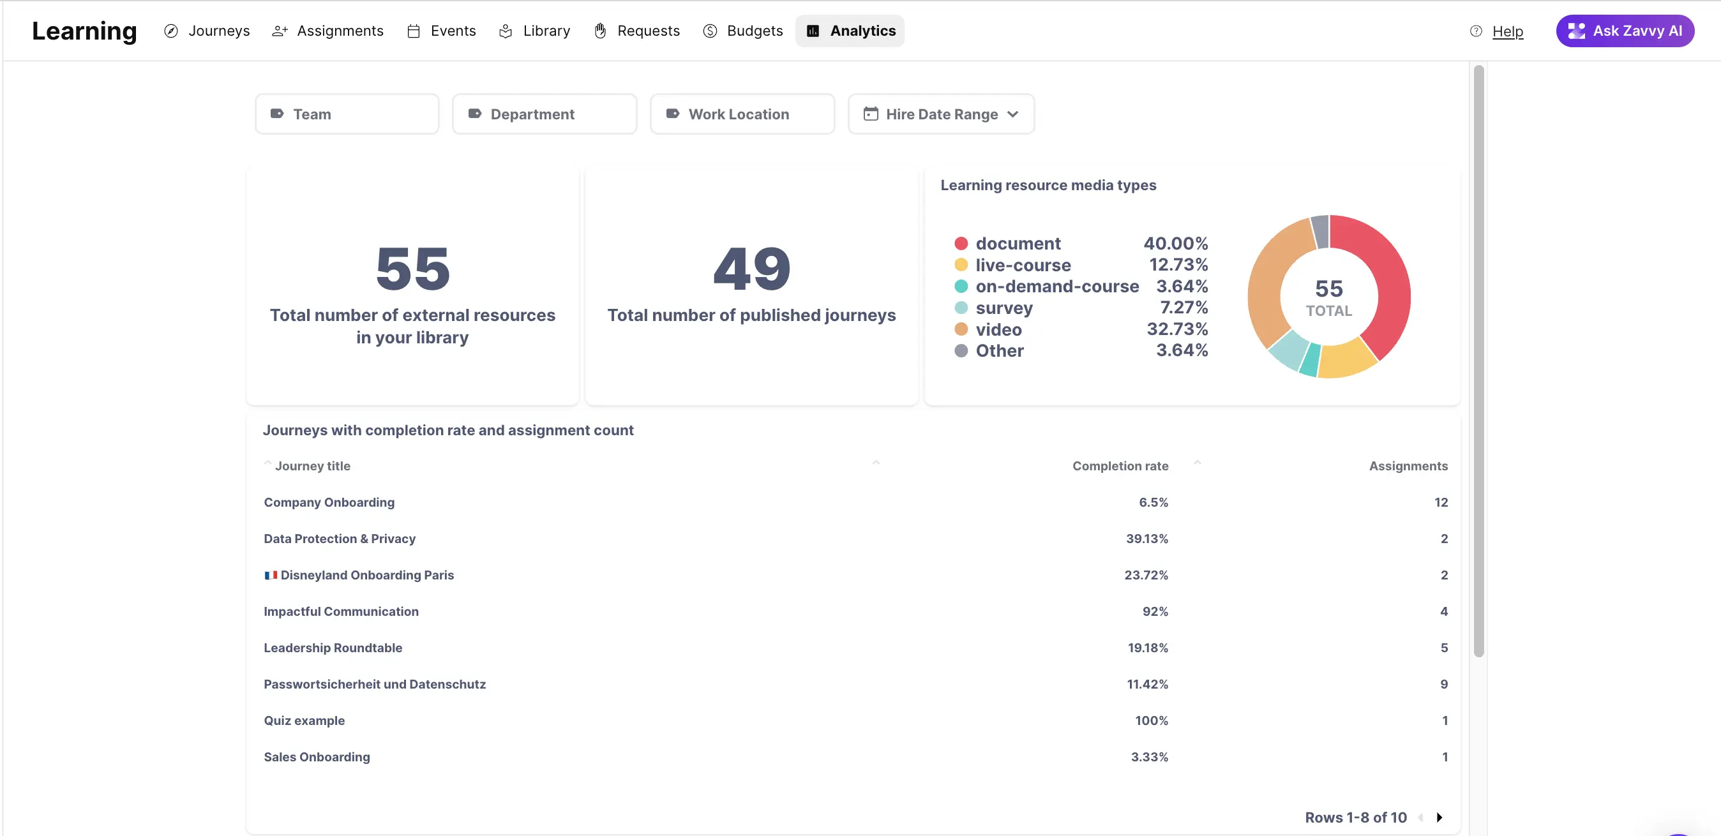Open the Hire Date Range dropdown

point(940,114)
